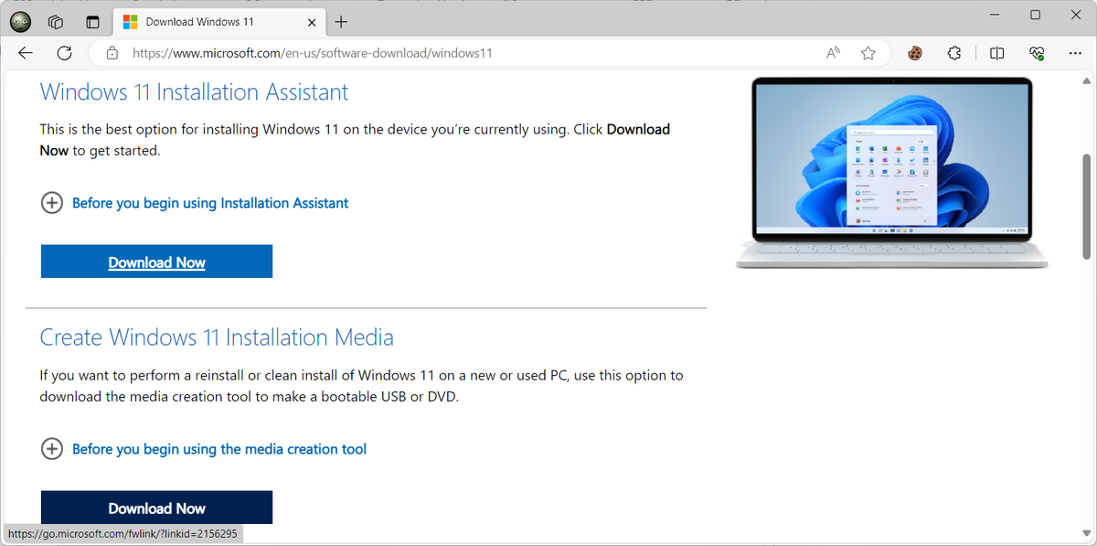Open the Extensions puzzle icon
Viewport: 1097px width, 546px height.
pos(954,53)
